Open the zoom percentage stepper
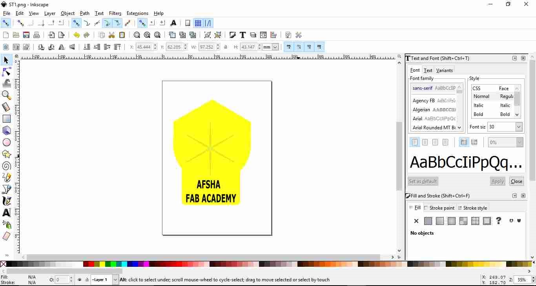 (x=534, y=280)
